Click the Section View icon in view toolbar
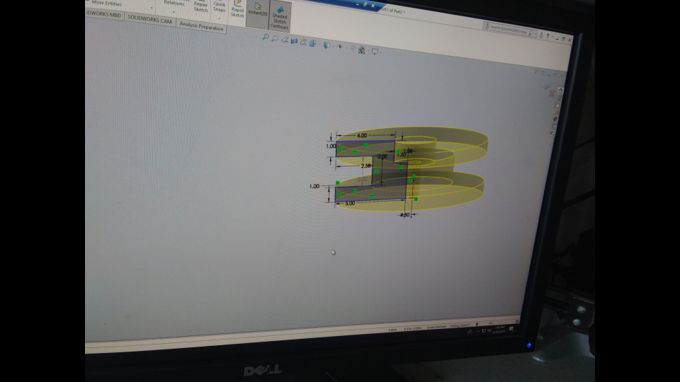680x382 pixels. pos(294,40)
